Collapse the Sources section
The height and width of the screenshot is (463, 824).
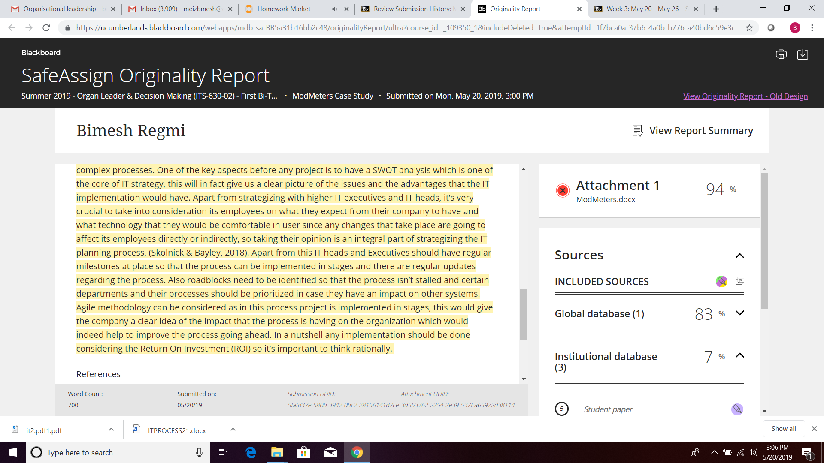pyautogui.click(x=739, y=256)
